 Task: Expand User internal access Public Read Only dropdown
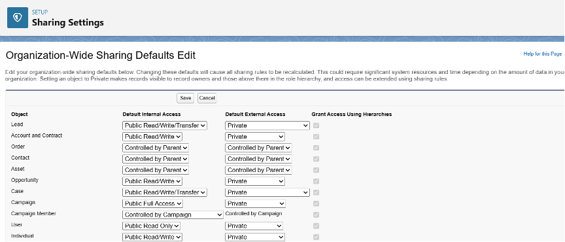[x=151, y=226]
